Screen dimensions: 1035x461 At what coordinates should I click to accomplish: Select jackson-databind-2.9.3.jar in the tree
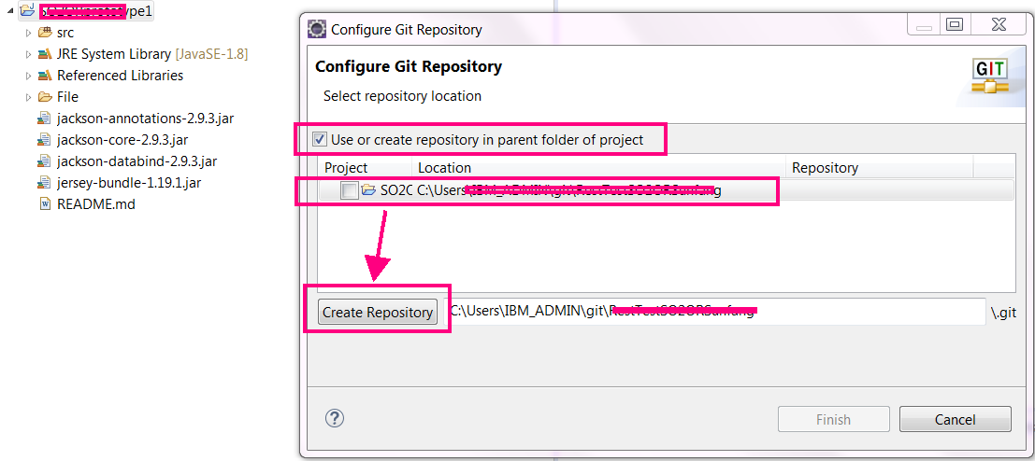tap(137, 161)
